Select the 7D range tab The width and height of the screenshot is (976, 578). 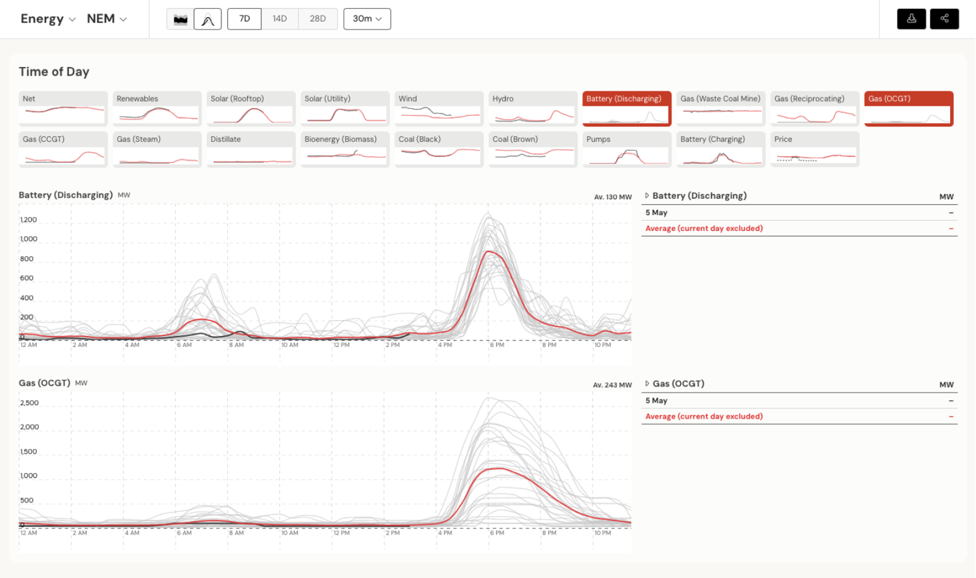(x=244, y=19)
